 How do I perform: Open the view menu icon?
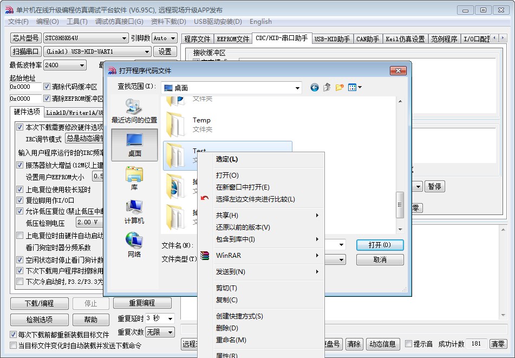coord(354,87)
